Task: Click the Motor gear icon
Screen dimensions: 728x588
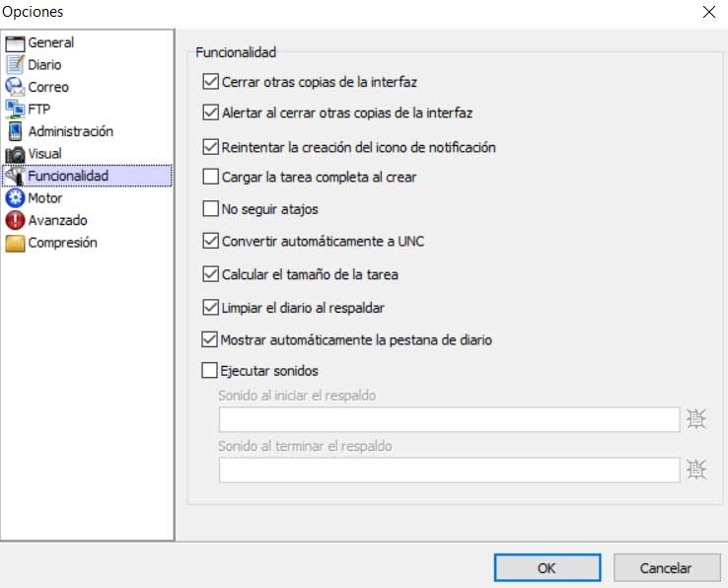Action: click(15, 198)
